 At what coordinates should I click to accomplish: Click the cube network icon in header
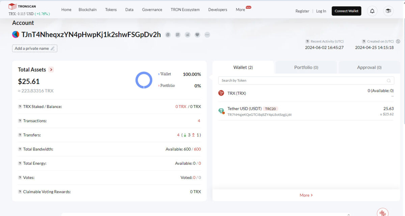pos(388,11)
